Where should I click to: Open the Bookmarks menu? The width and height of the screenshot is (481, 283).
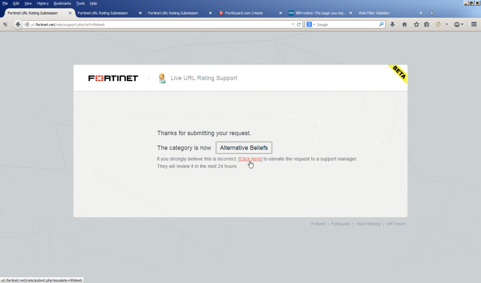[x=62, y=3]
